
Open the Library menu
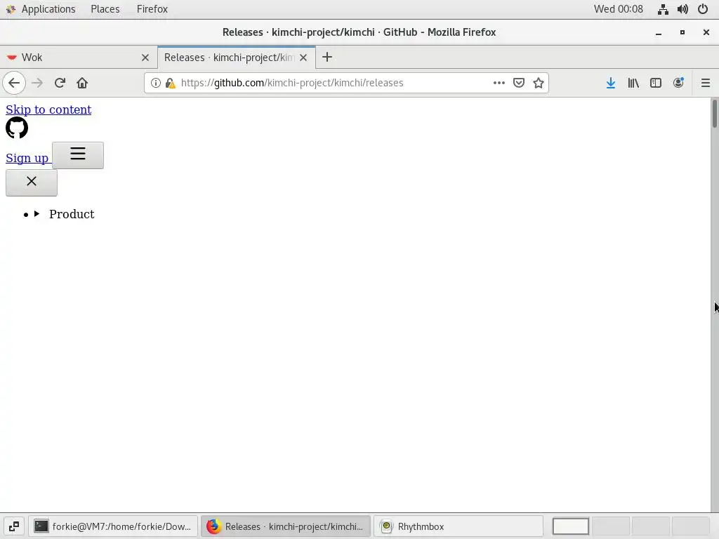coord(633,83)
